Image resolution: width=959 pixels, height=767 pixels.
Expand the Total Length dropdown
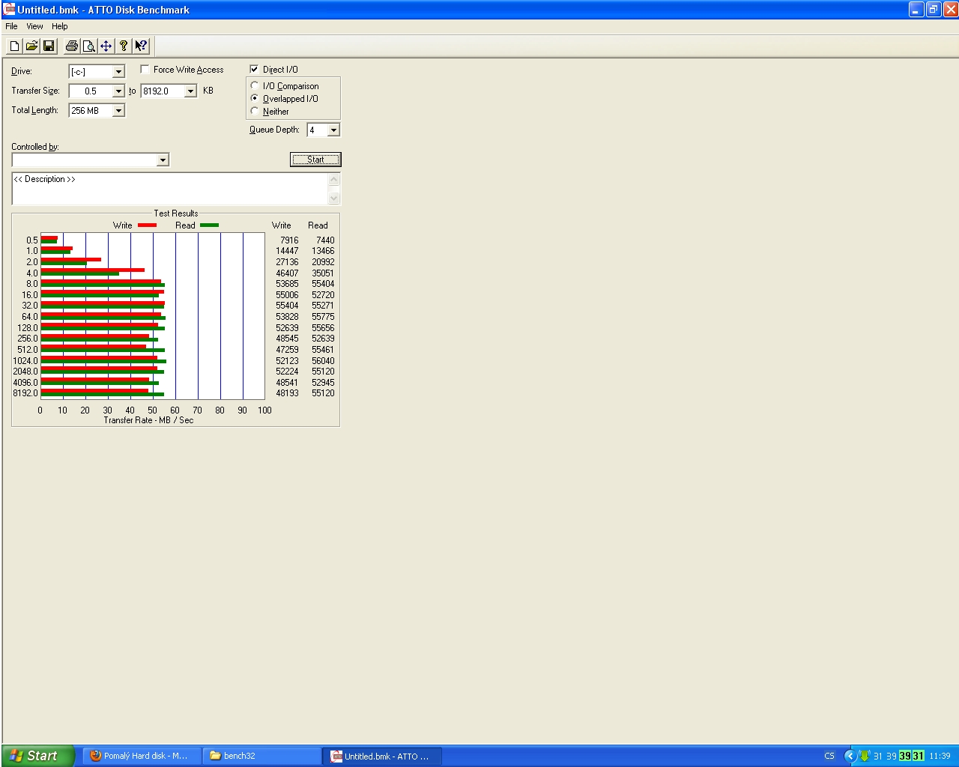click(118, 111)
